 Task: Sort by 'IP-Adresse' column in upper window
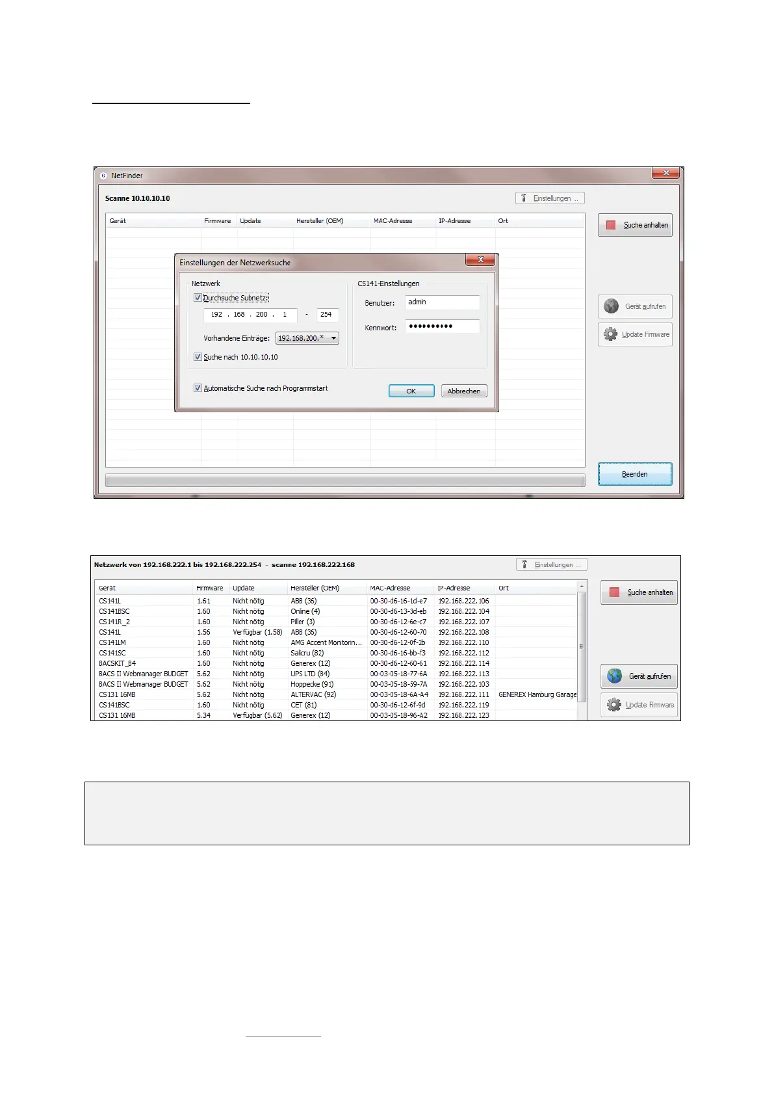coord(465,221)
